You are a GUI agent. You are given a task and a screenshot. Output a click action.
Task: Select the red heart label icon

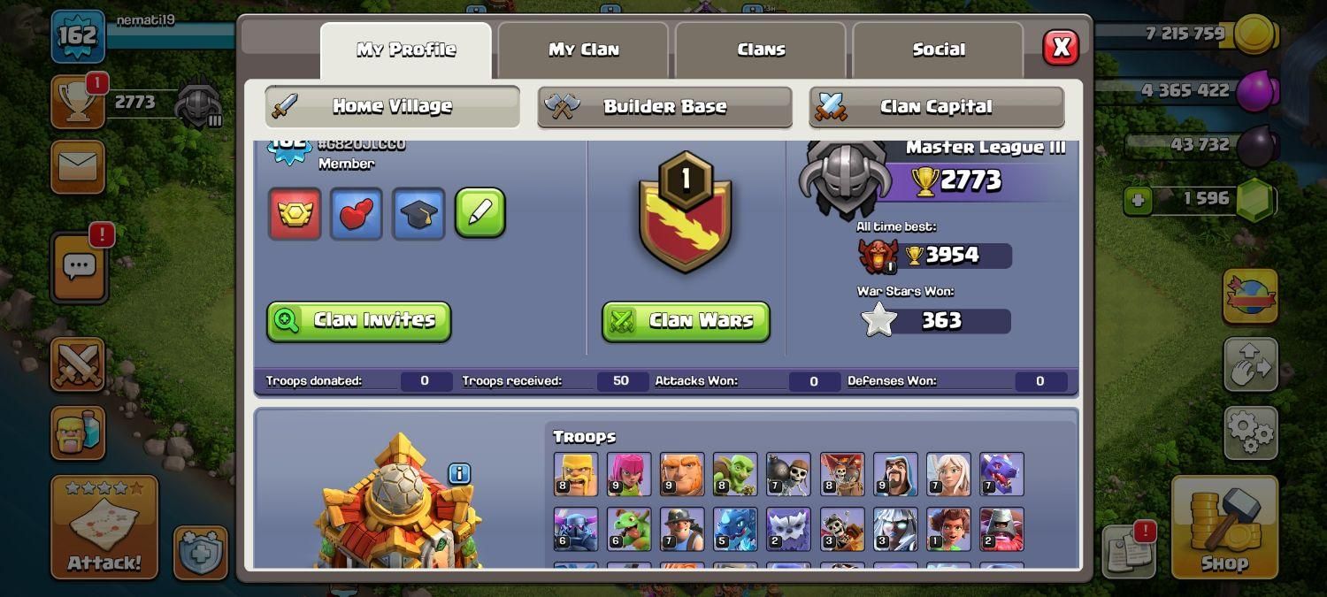[x=357, y=213]
